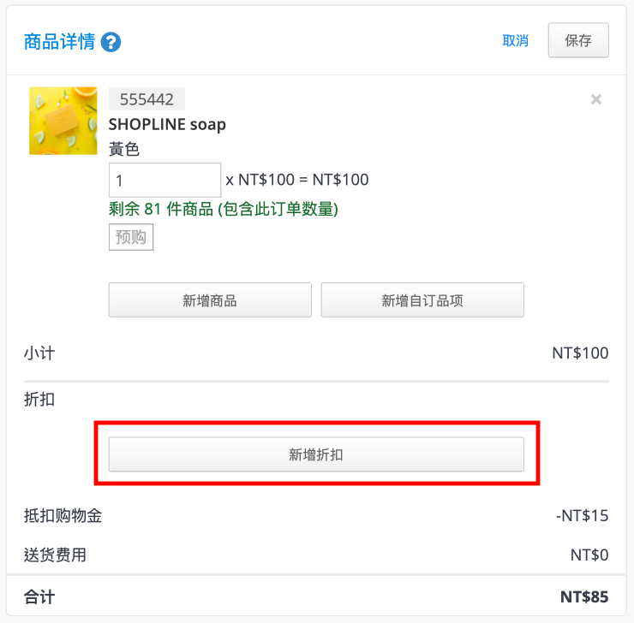The width and height of the screenshot is (634, 623).
Task: Add a discount via 新增折扣
Action: pos(316,454)
